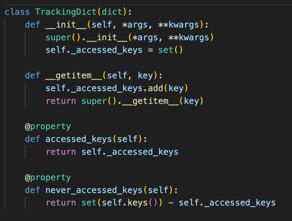The height and width of the screenshot is (221, 292).
Task: Click set in the _accessed_keys assignment
Action: click(166, 50)
